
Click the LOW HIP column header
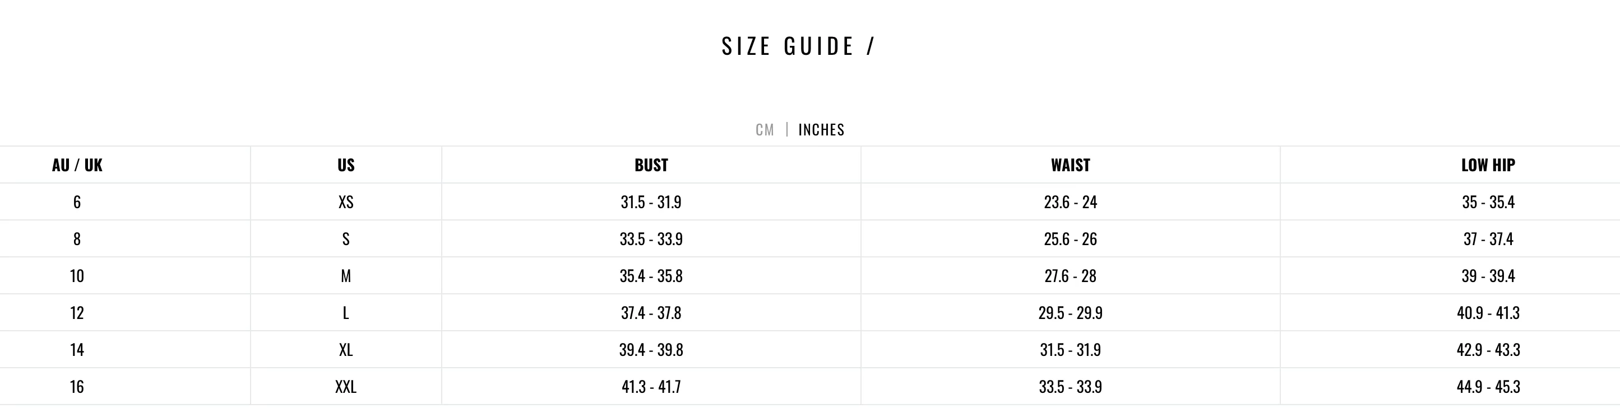point(1488,165)
